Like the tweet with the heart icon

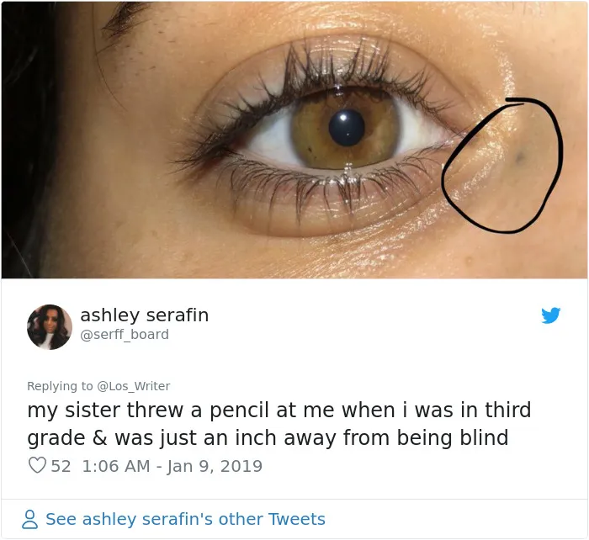tap(37, 465)
